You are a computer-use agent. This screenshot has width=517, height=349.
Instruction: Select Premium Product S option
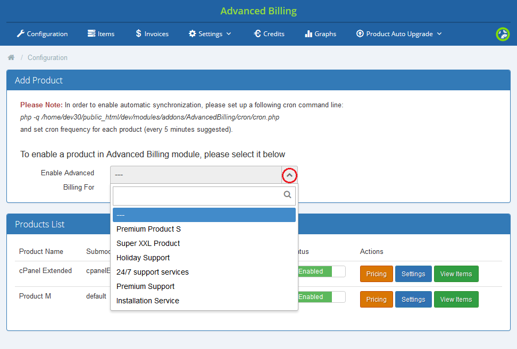click(204, 229)
